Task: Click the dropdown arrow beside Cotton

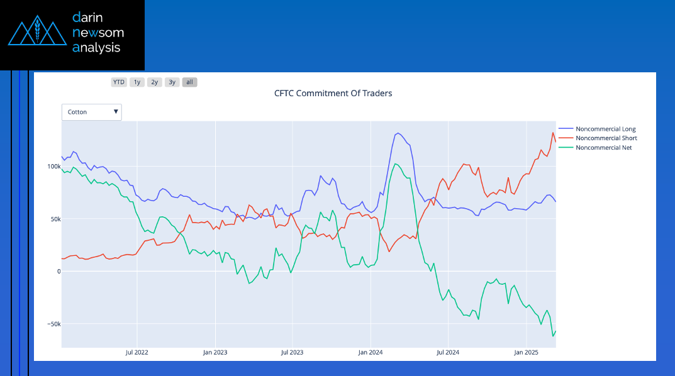Action: 116,112
